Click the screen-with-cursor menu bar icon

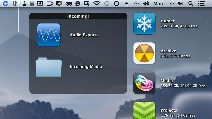click(x=87, y=4)
